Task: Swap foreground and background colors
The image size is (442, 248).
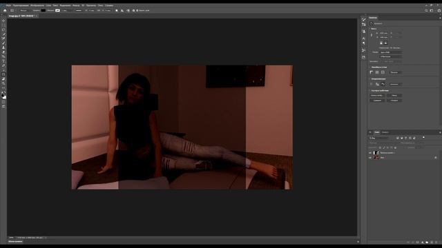Action: (5, 91)
